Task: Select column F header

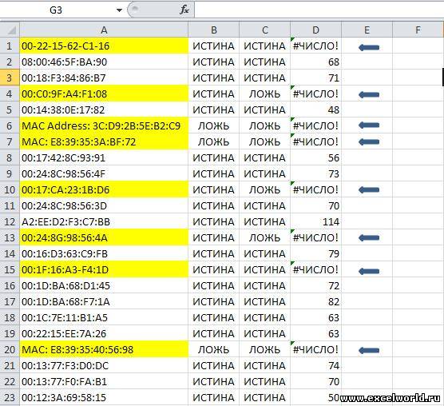Action: click(x=418, y=30)
